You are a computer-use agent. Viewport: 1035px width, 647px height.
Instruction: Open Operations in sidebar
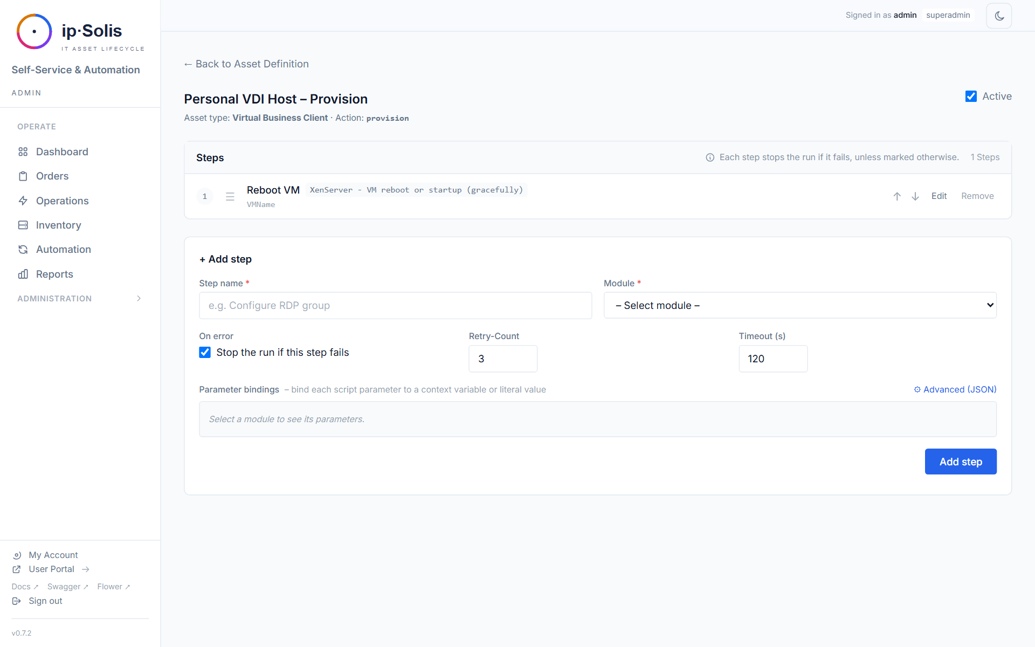click(63, 201)
